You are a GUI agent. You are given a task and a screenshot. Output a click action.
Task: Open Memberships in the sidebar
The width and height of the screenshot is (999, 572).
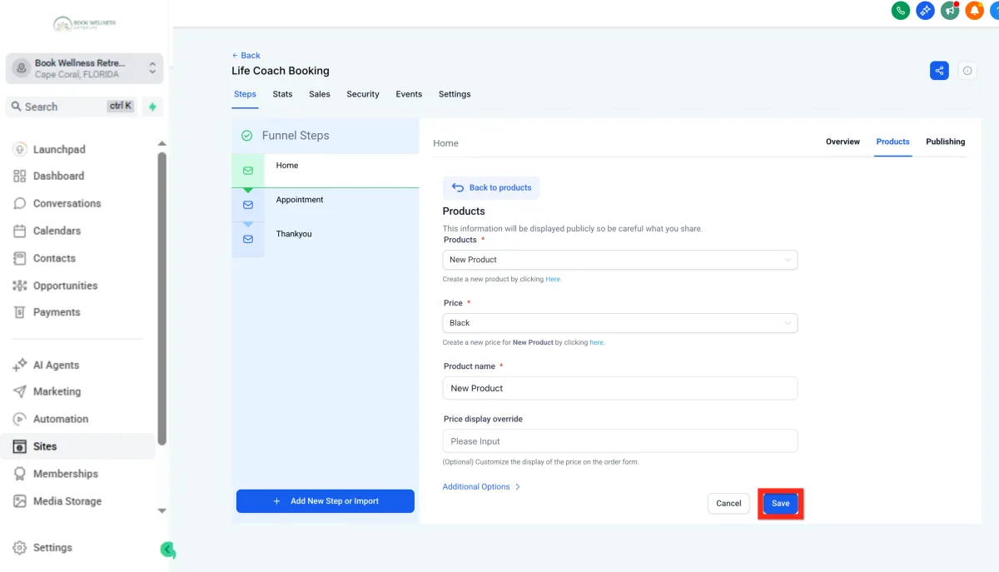coord(66,474)
